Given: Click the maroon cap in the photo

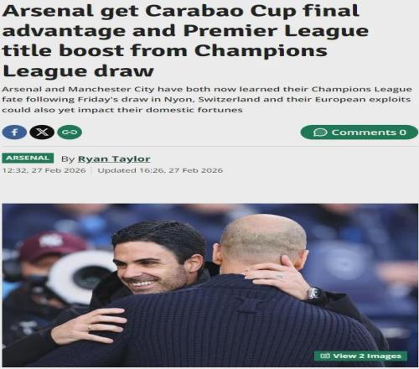Looking at the screenshot, I should point(52,246).
